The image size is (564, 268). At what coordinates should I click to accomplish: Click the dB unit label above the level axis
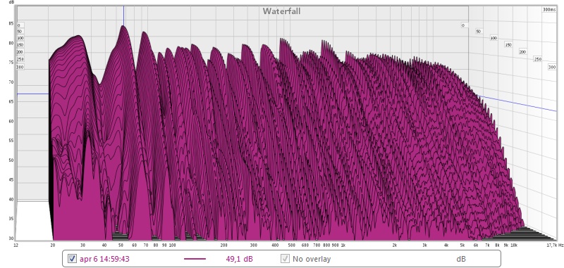click(x=11, y=2)
